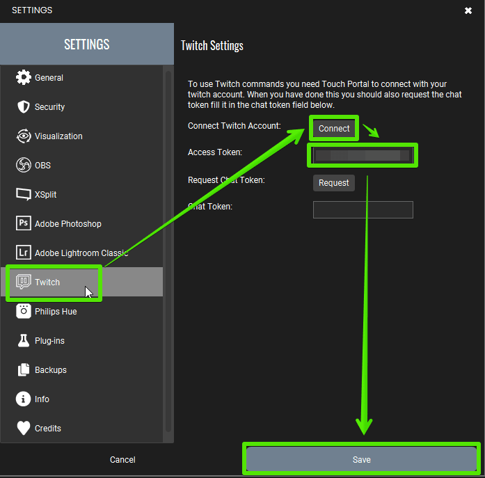485x478 pixels.
Task: Click the Plug-ins flask icon
Action: point(24,340)
